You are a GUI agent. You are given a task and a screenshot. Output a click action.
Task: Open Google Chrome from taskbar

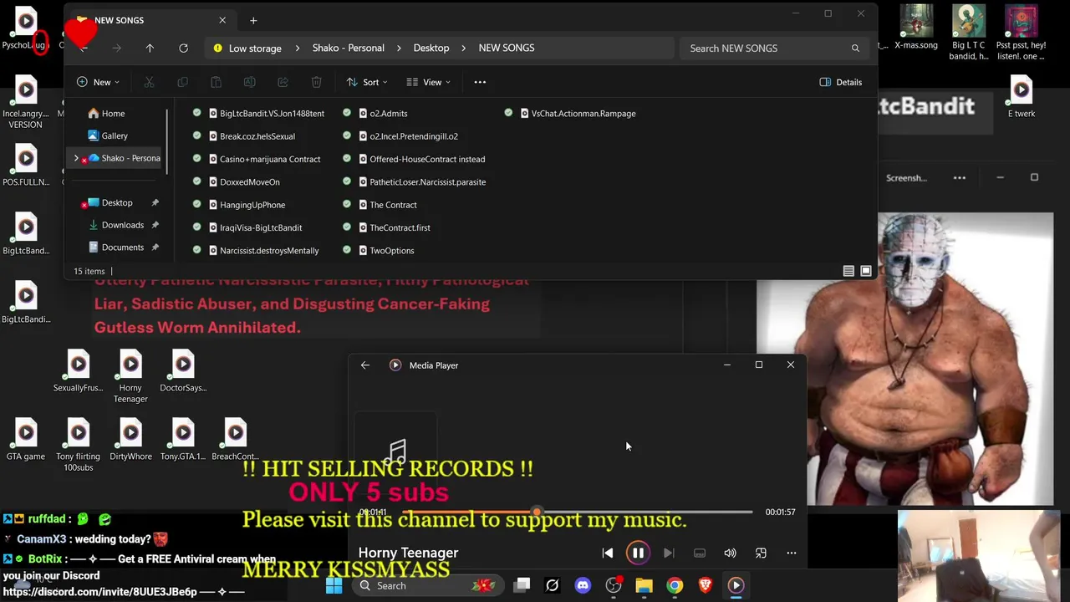click(675, 585)
